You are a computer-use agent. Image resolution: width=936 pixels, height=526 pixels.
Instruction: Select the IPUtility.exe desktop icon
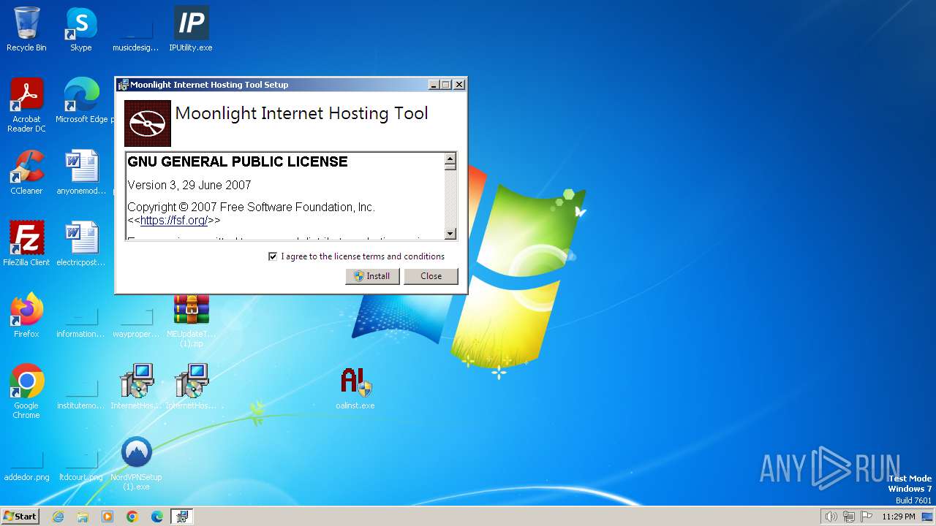point(191,29)
